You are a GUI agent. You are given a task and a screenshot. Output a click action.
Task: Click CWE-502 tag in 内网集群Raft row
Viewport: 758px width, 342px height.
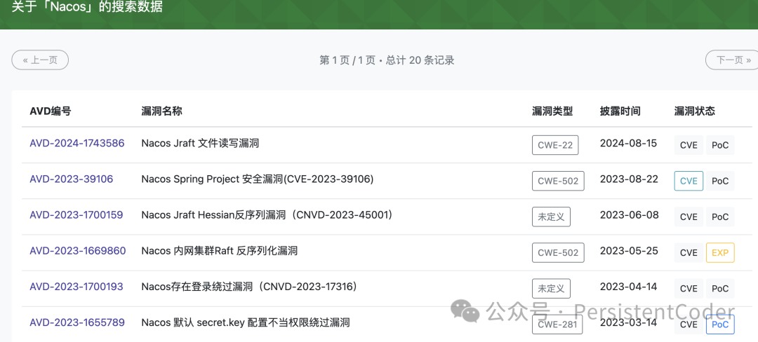click(x=558, y=253)
